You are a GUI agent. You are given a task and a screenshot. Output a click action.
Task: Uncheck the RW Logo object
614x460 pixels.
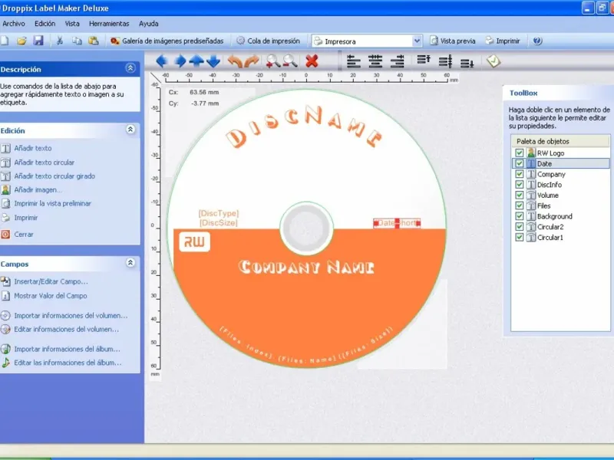(520, 153)
